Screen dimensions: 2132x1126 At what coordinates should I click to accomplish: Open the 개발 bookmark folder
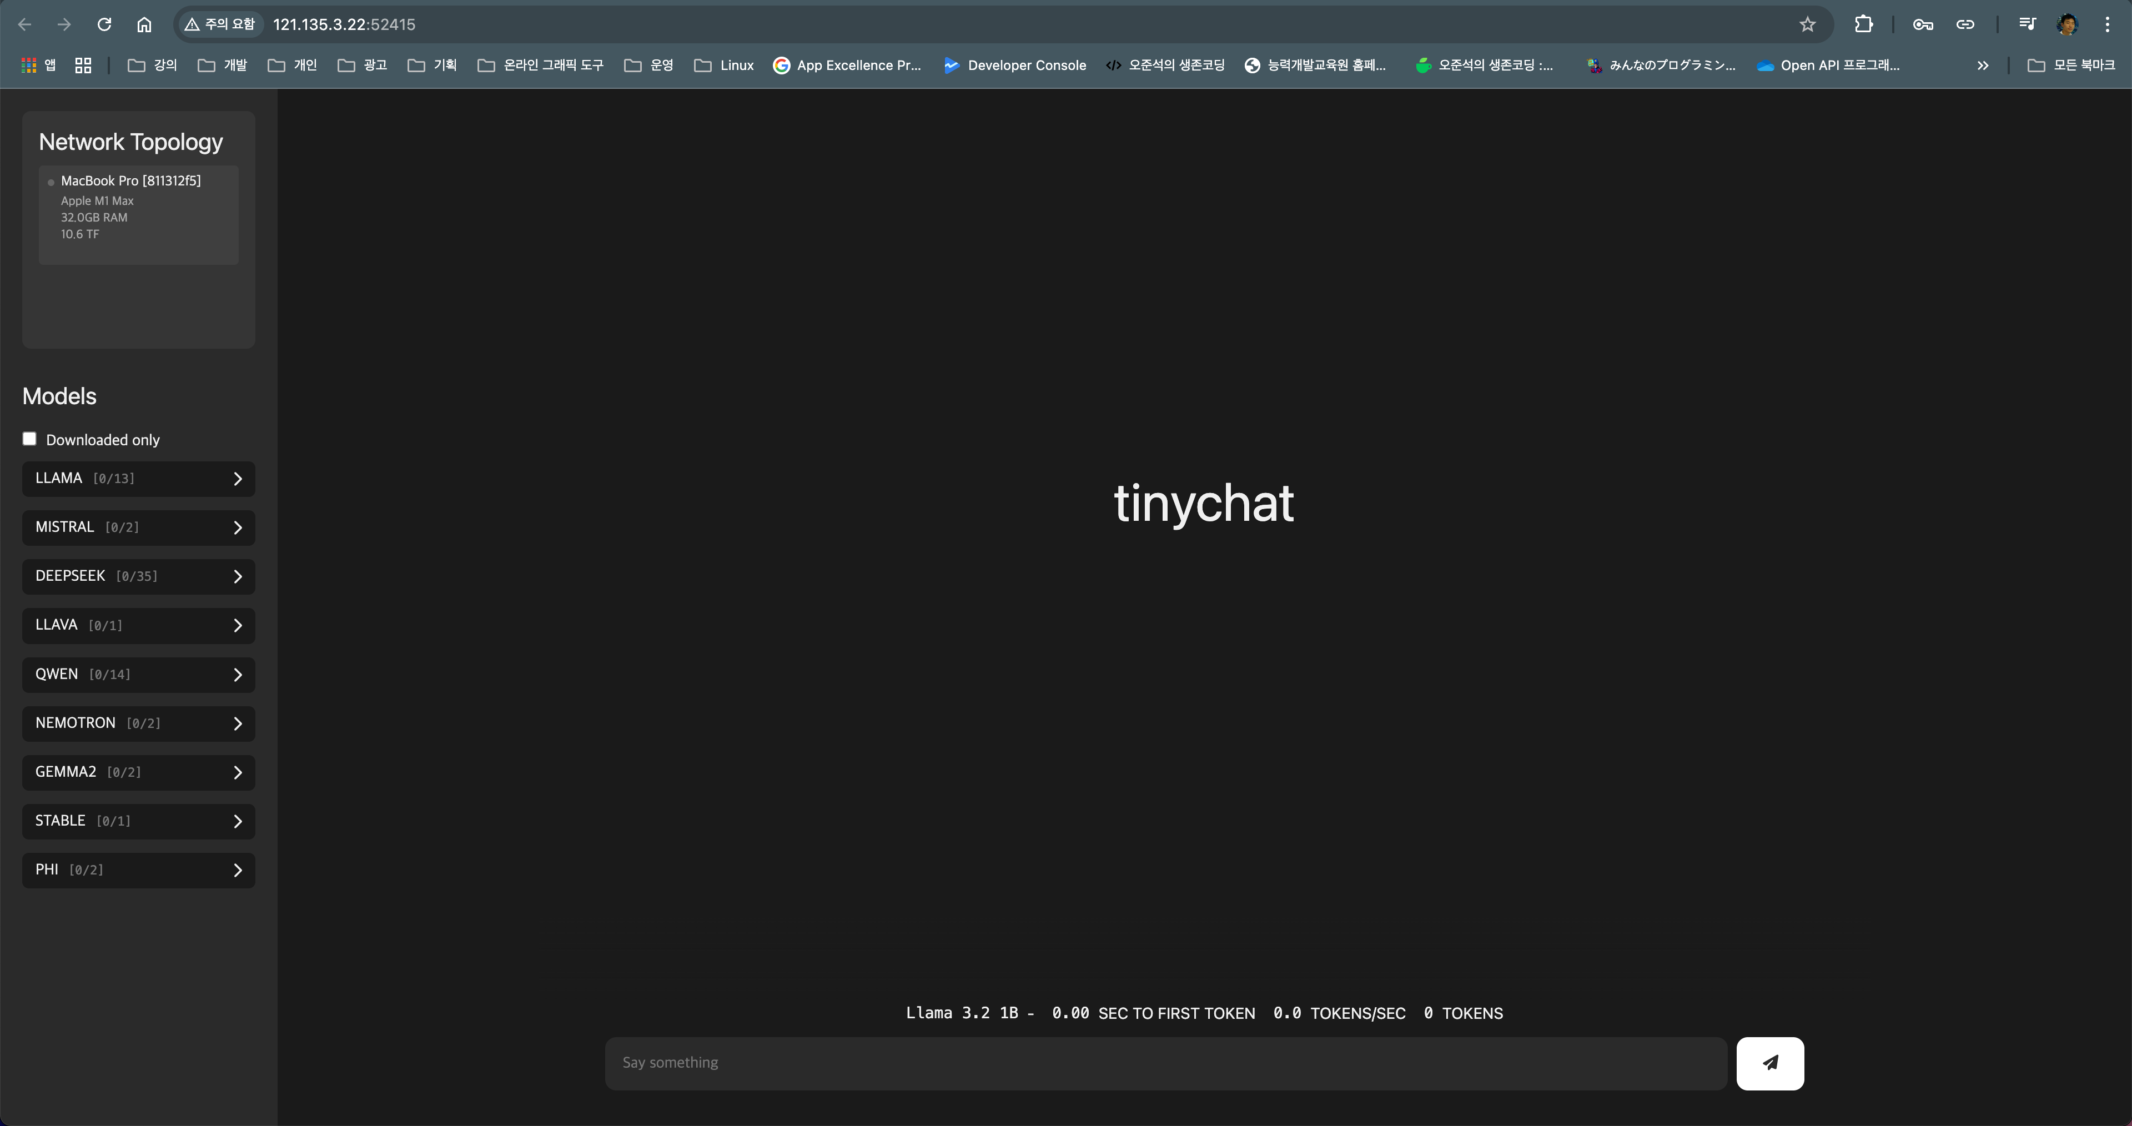[x=223, y=66]
